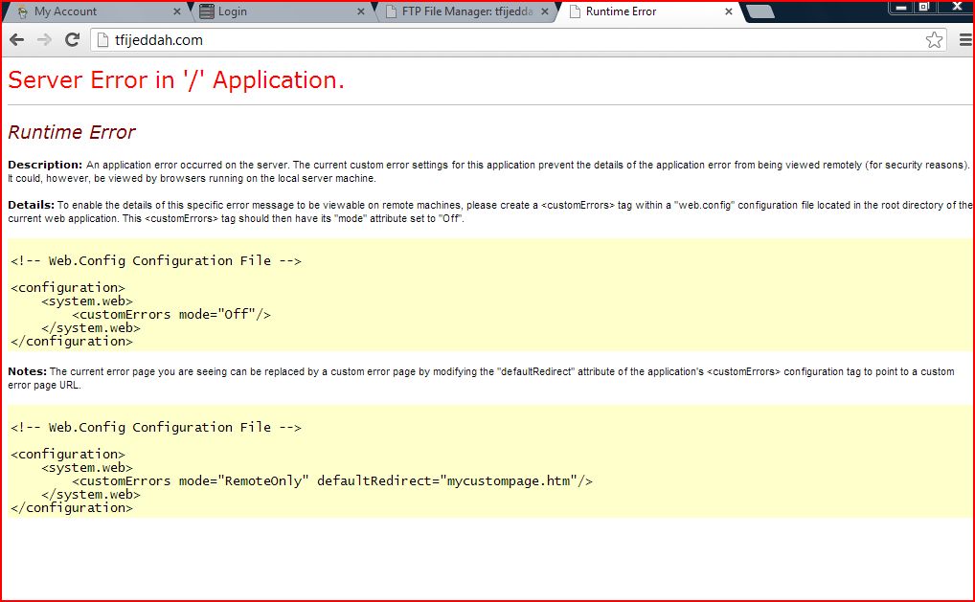The height and width of the screenshot is (602, 975).
Task: Close the FTP File Manager tab
Action: coord(545,11)
